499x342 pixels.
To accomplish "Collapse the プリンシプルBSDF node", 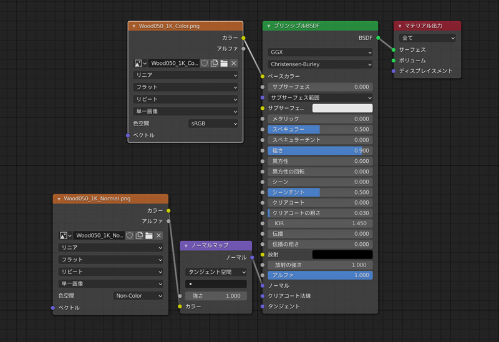I will pyautogui.click(x=269, y=26).
